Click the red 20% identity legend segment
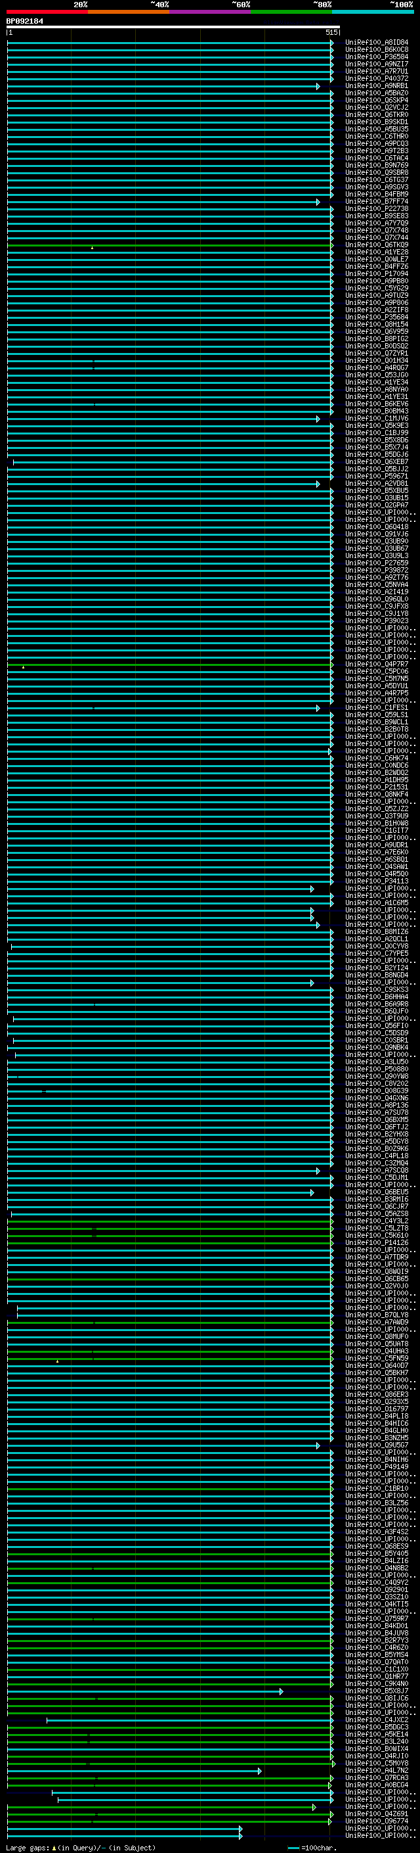This screenshot has height=1853, width=420. [47, 12]
